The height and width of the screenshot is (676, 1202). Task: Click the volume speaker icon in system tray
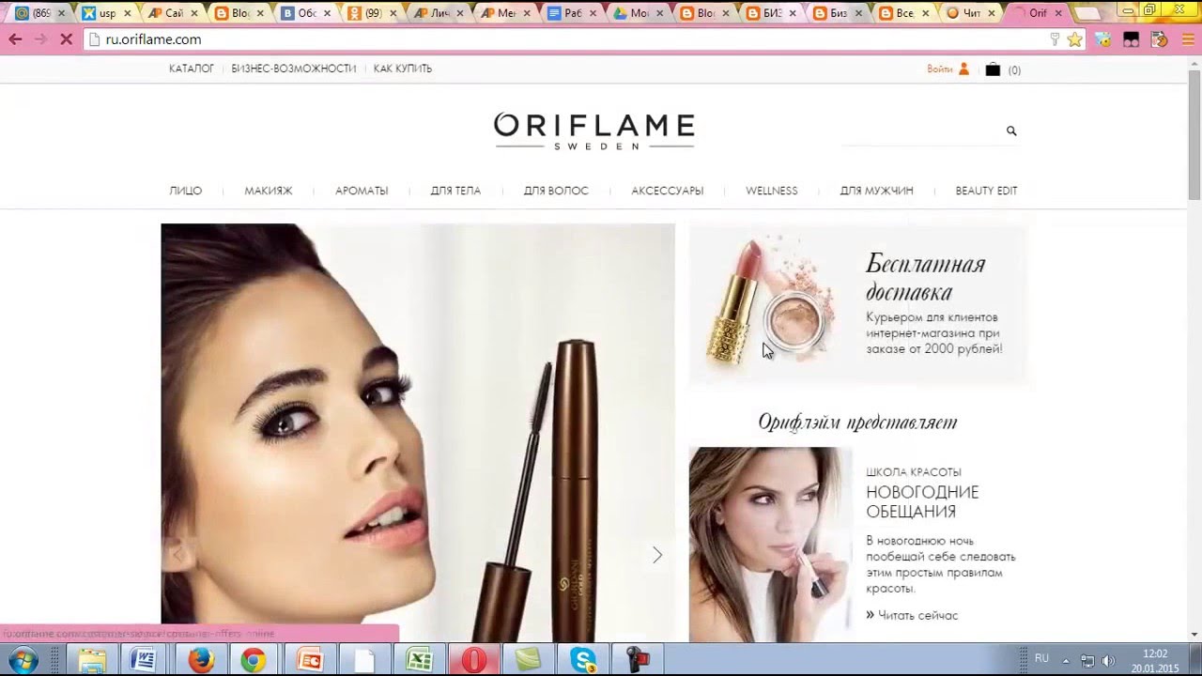click(1107, 660)
